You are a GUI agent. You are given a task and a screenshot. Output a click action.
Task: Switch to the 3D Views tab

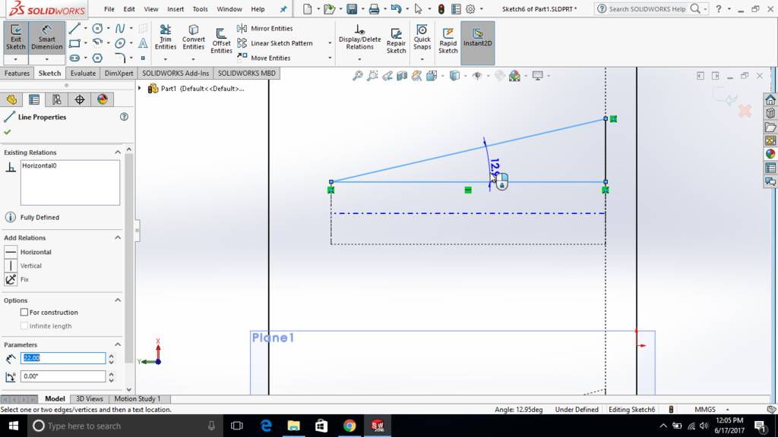click(x=90, y=398)
